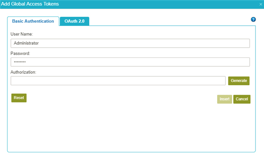Click the 'Authorization:' label
Viewport: 264px width, 160px height.
point(23,72)
